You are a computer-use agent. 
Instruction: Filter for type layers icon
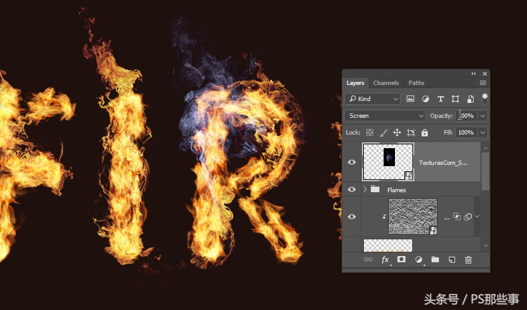441,99
